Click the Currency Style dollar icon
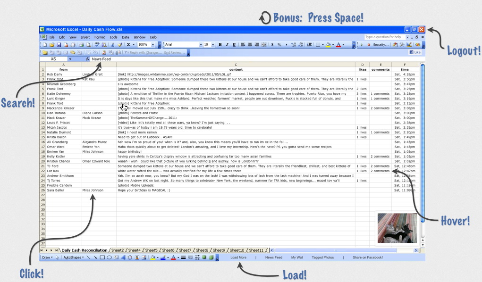Screen dimensions: 482x282 [x=272, y=45]
